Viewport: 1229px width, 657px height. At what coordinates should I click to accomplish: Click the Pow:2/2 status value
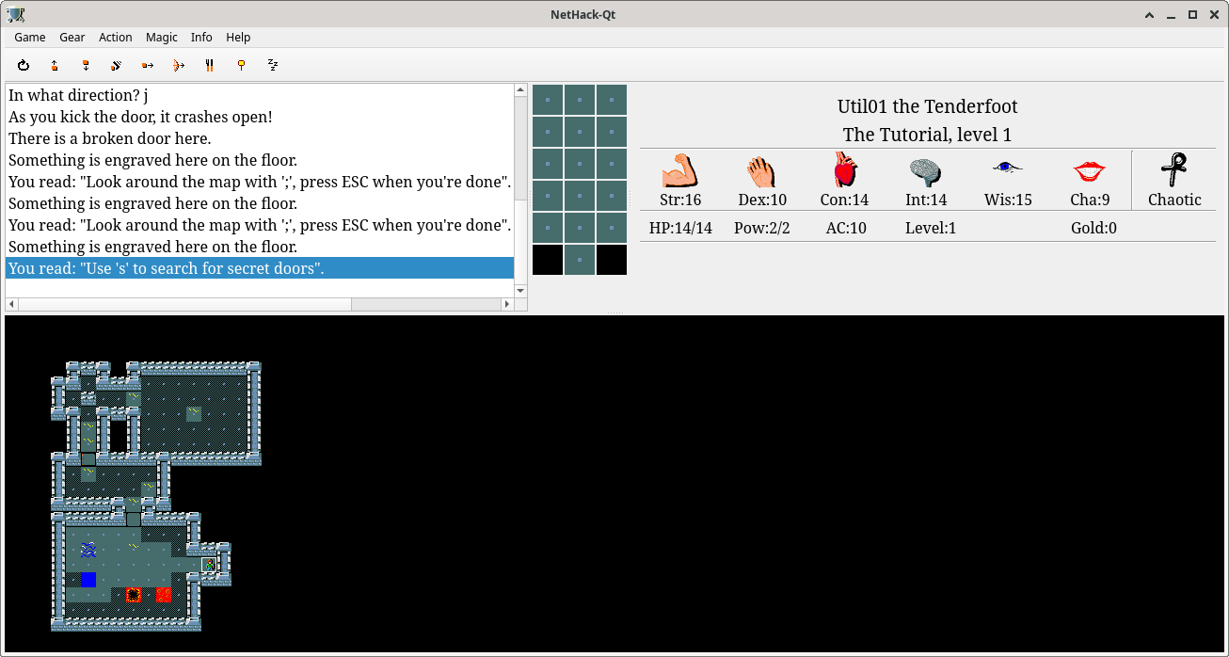click(762, 228)
